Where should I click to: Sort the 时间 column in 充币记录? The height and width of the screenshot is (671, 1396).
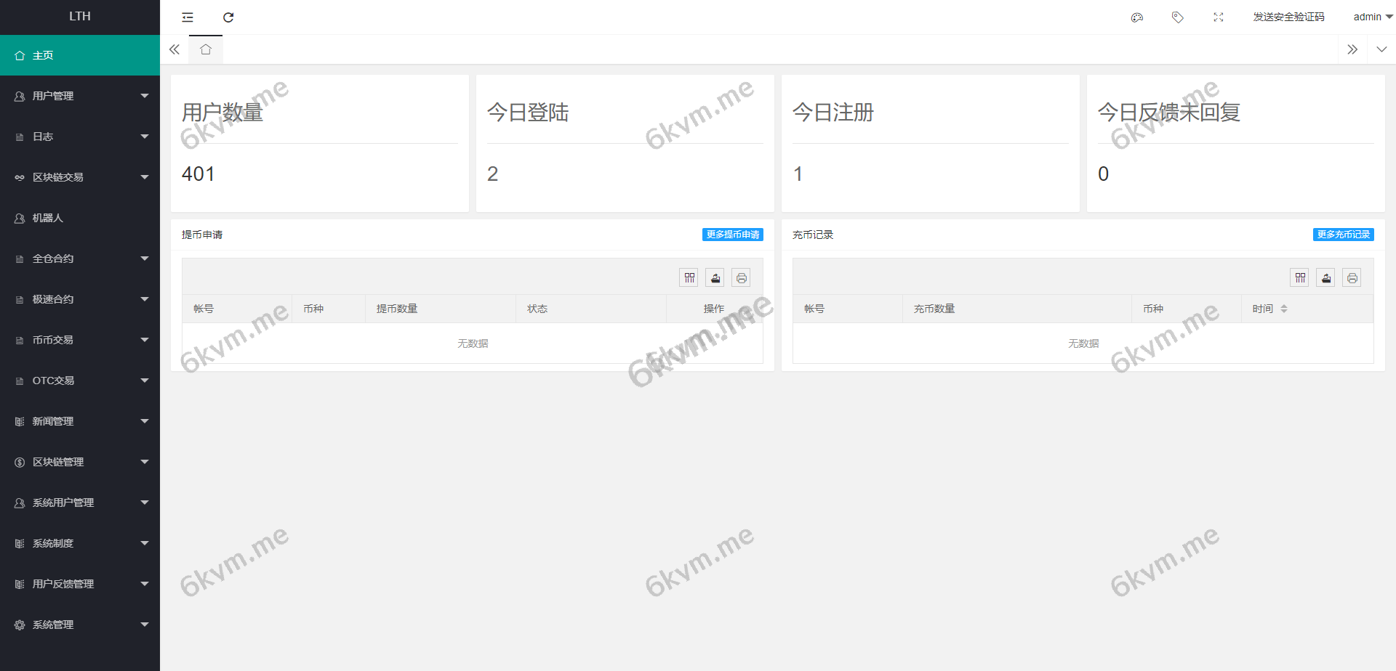1284,309
